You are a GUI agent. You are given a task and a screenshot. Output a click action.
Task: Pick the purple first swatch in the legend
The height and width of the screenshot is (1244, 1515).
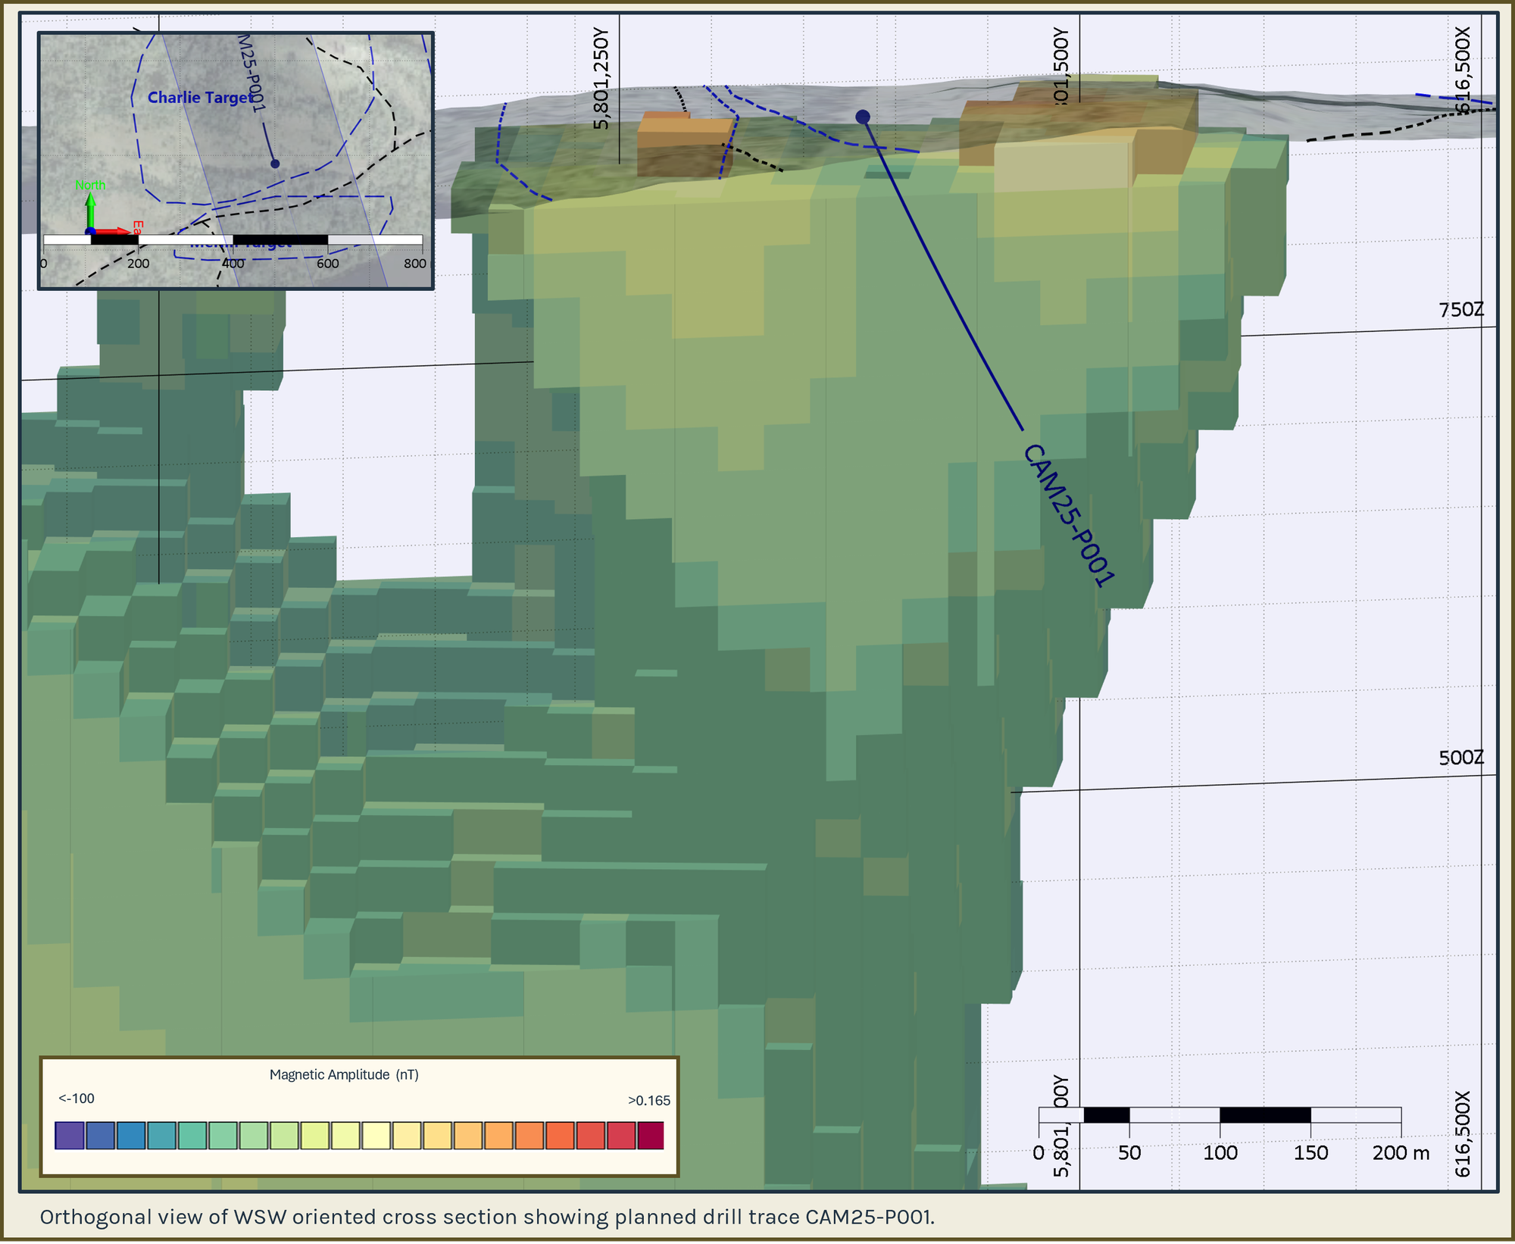pyautogui.click(x=69, y=1136)
